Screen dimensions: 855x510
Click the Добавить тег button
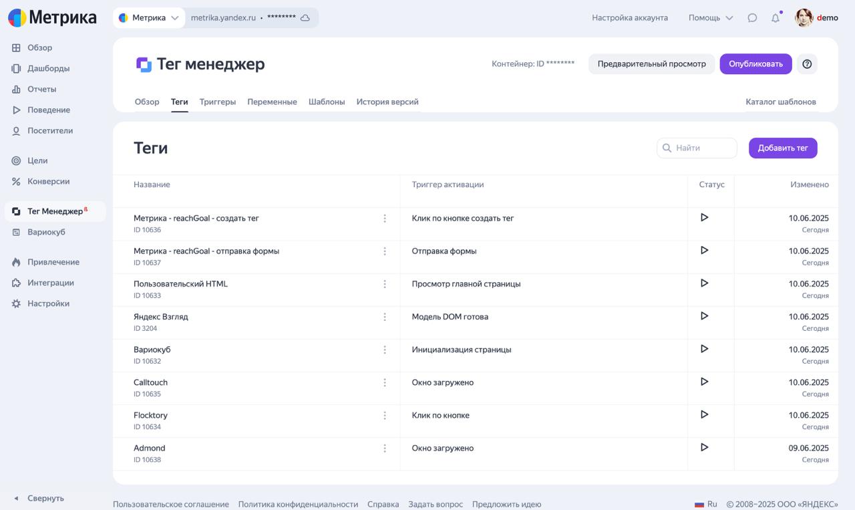pos(782,148)
